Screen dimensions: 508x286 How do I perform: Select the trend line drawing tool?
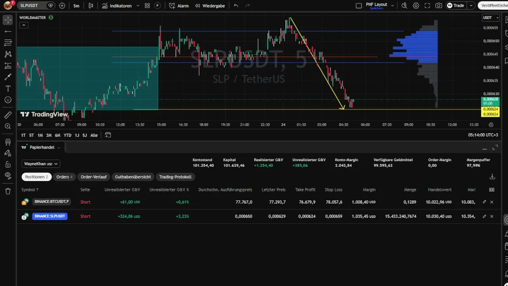click(x=8, y=31)
